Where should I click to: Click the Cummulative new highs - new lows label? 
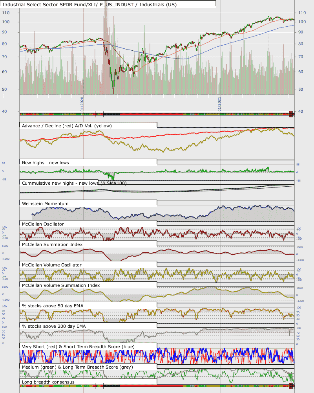click(74, 183)
